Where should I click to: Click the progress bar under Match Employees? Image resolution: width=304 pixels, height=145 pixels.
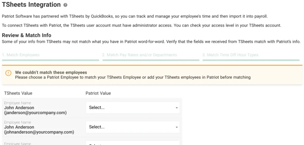pyautogui.click(x=50, y=60)
